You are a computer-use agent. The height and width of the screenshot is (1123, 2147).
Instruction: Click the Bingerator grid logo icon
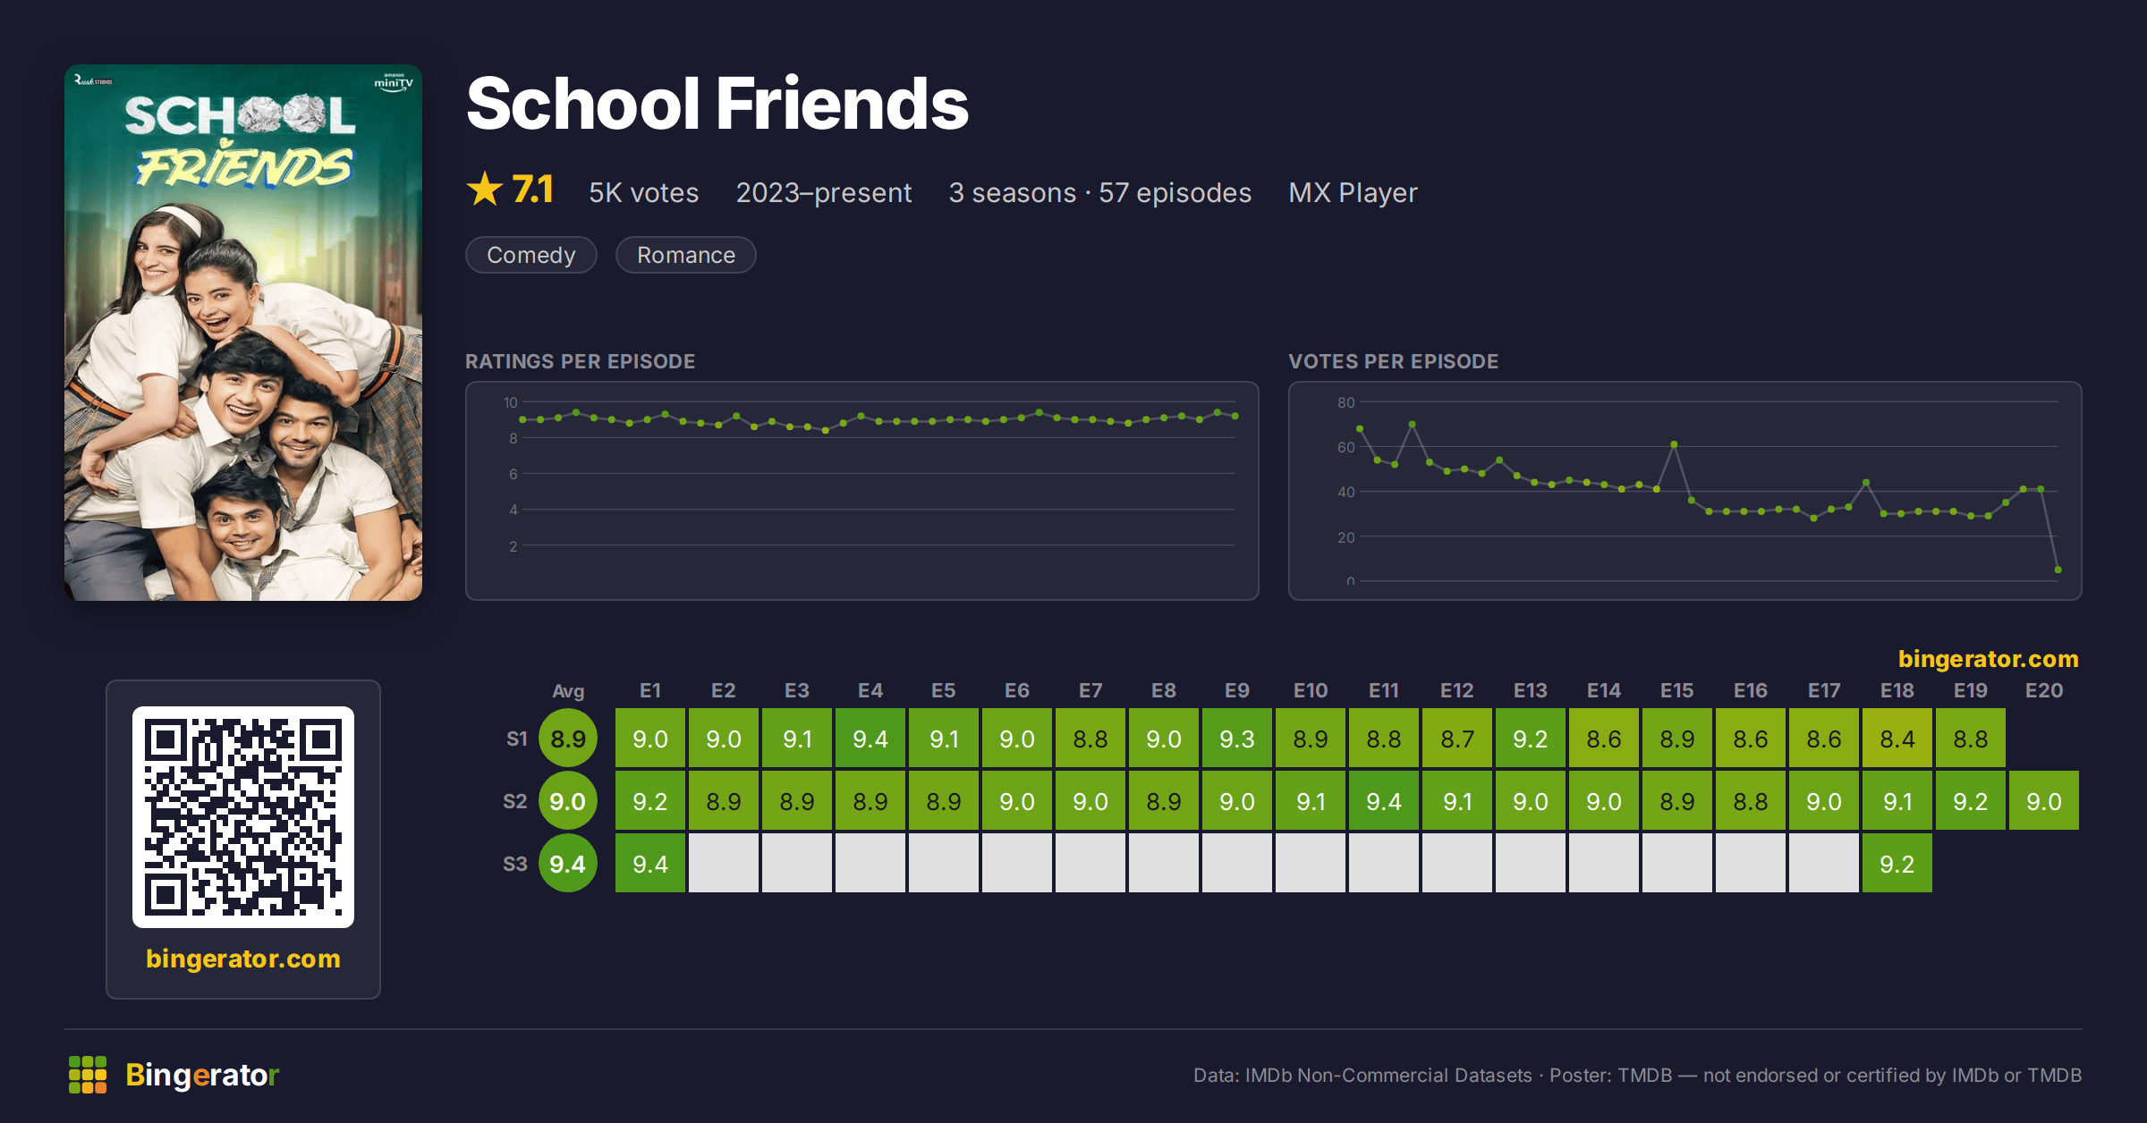point(88,1075)
